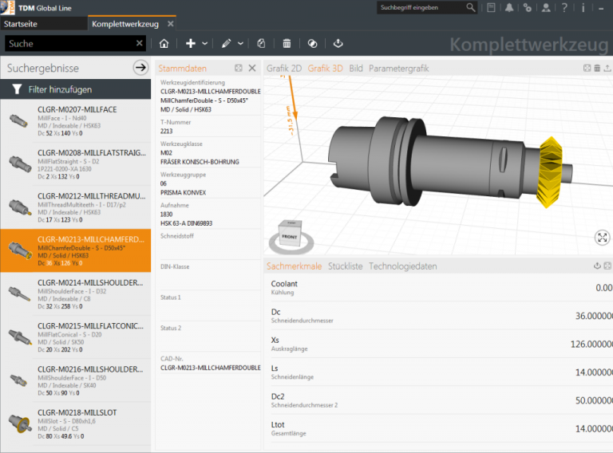Open help question mark icon
Viewport: 613px width, 453px height.
click(564, 7)
